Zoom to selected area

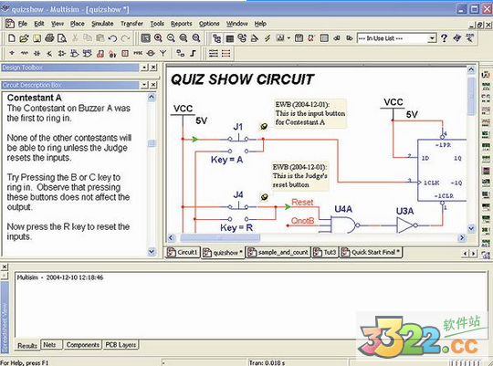click(x=184, y=38)
